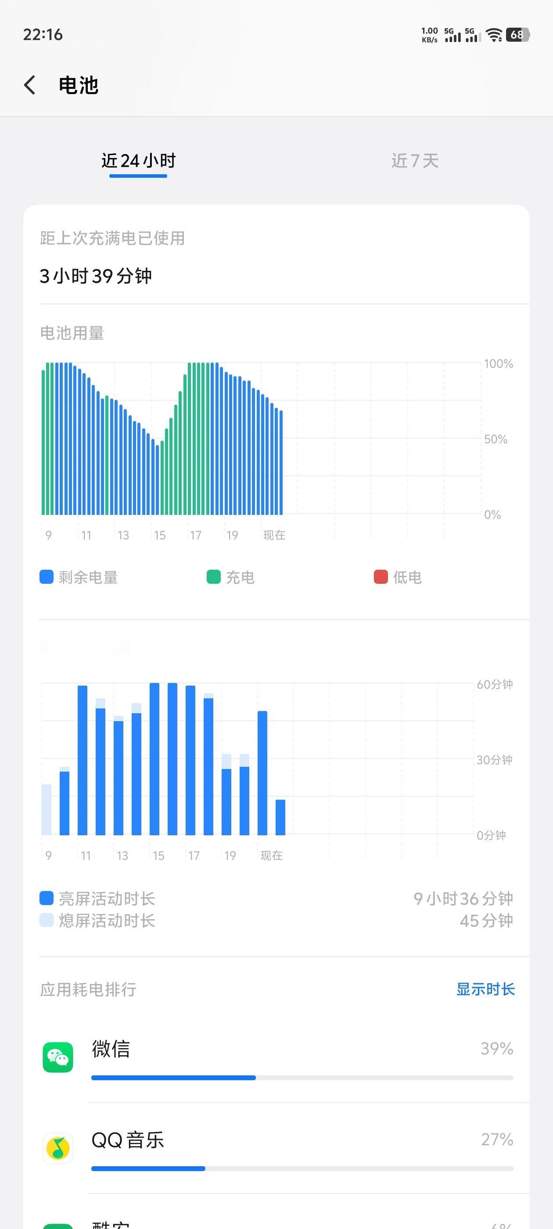The width and height of the screenshot is (553, 1229).
Task: Tap 现在 label under battery chart
Action: point(274,535)
